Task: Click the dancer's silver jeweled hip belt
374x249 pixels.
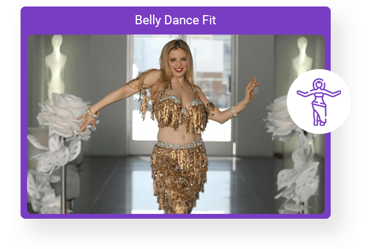Action: 179,144
